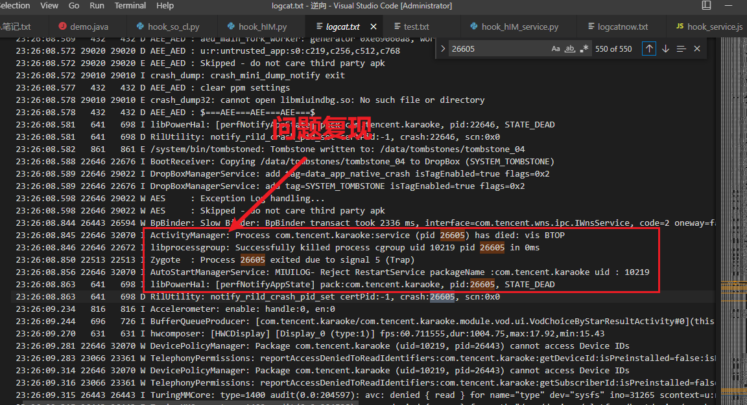The height and width of the screenshot is (405, 747).
Task: Click the DevicePolicyManager line at 23:26:09.281
Action: point(322,346)
